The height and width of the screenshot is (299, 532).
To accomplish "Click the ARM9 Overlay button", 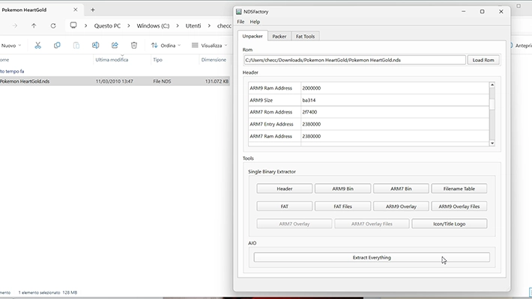I will pyautogui.click(x=401, y=206).
